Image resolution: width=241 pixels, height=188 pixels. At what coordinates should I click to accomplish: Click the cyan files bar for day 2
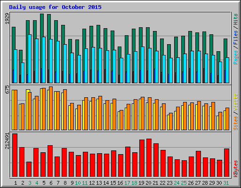(23, 73)
